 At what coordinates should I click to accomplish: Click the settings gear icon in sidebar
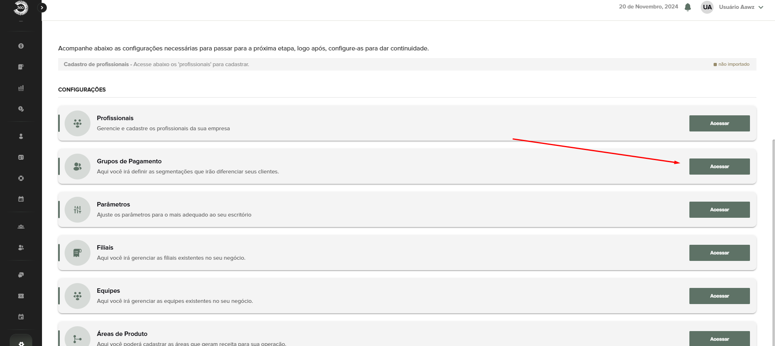click(x=21, y=344)
